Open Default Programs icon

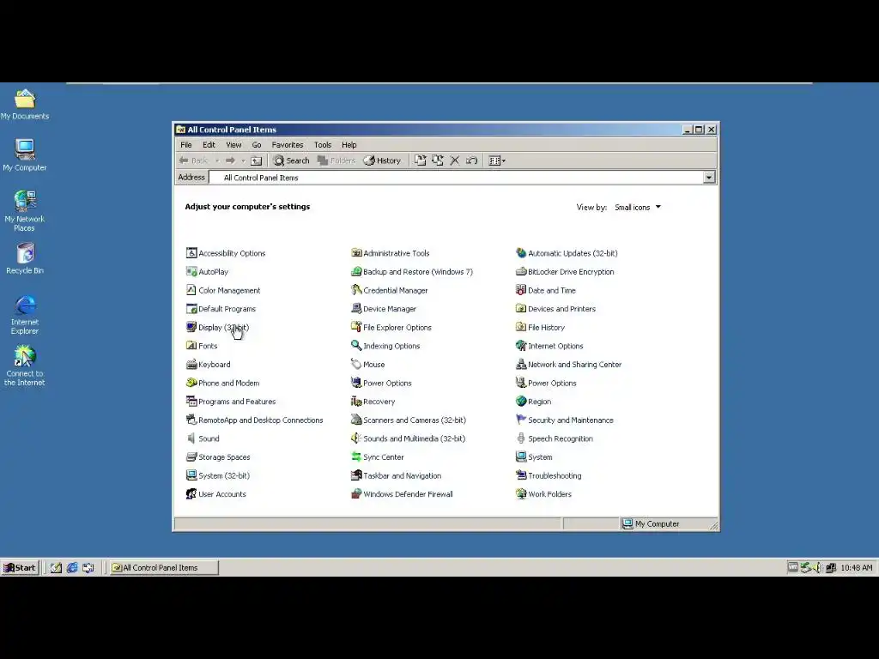[x=191, y=309]
